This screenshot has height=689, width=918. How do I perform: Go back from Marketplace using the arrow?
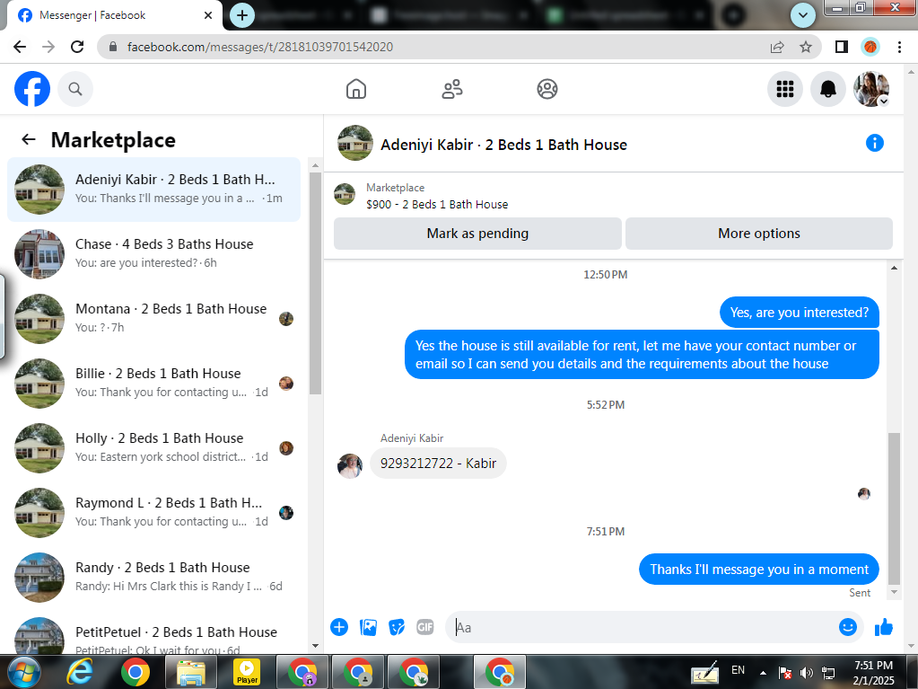click(29, 139)
